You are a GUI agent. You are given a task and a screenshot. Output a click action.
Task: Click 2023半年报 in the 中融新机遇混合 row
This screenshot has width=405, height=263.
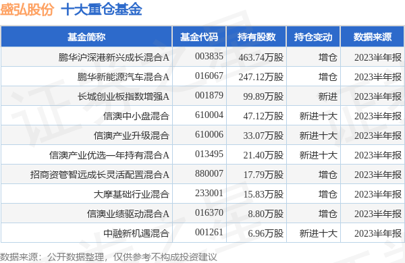(378, 233)
